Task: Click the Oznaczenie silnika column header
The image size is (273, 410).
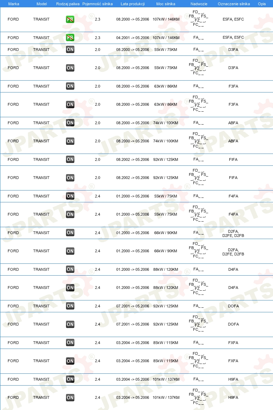Action: click(234, 4)
